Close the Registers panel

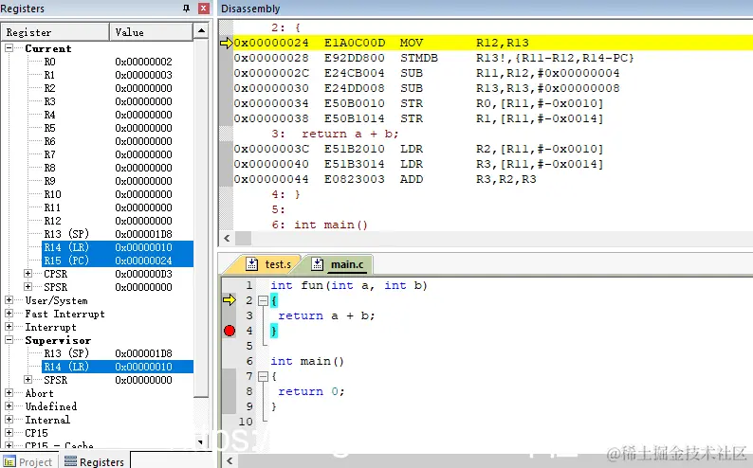tap(204, 9)
